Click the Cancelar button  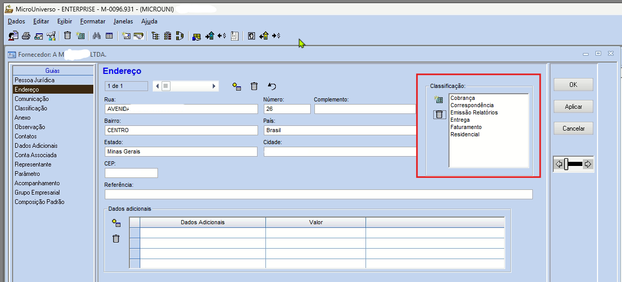(573, 129)
